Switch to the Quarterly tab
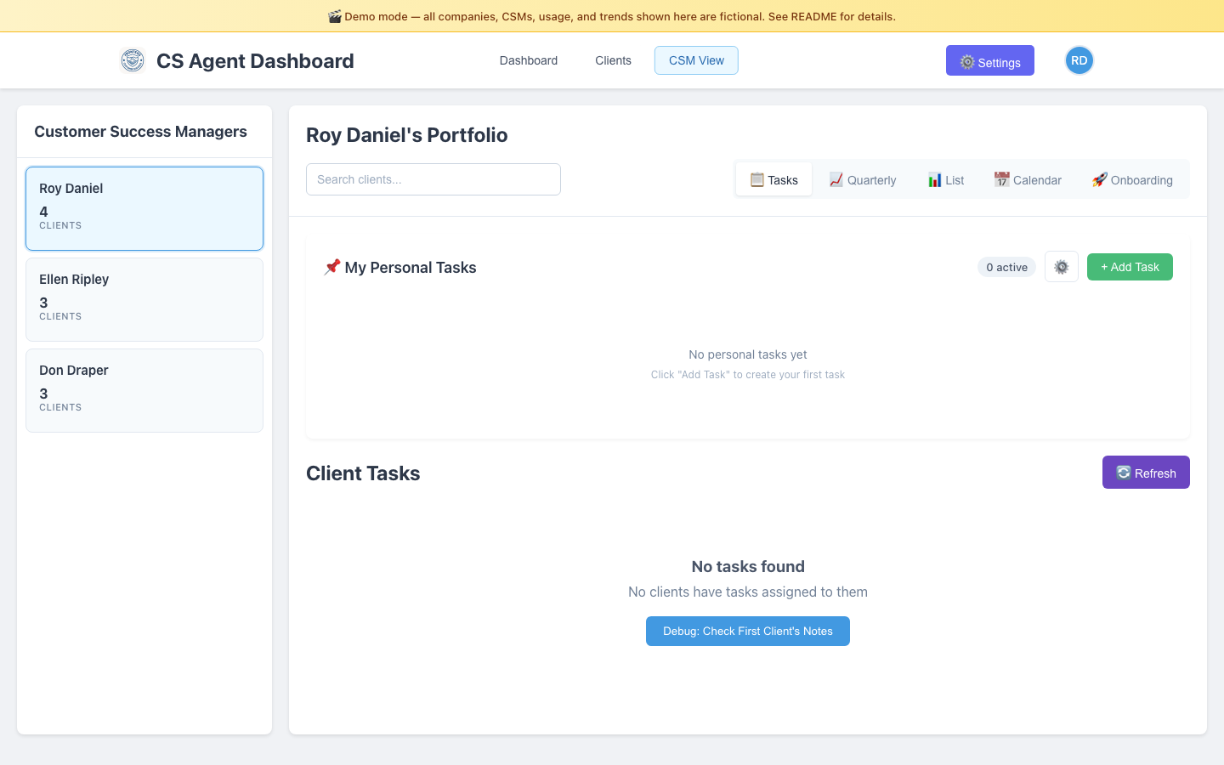This screenshot has width=1224, height=765. coord(862,179)
